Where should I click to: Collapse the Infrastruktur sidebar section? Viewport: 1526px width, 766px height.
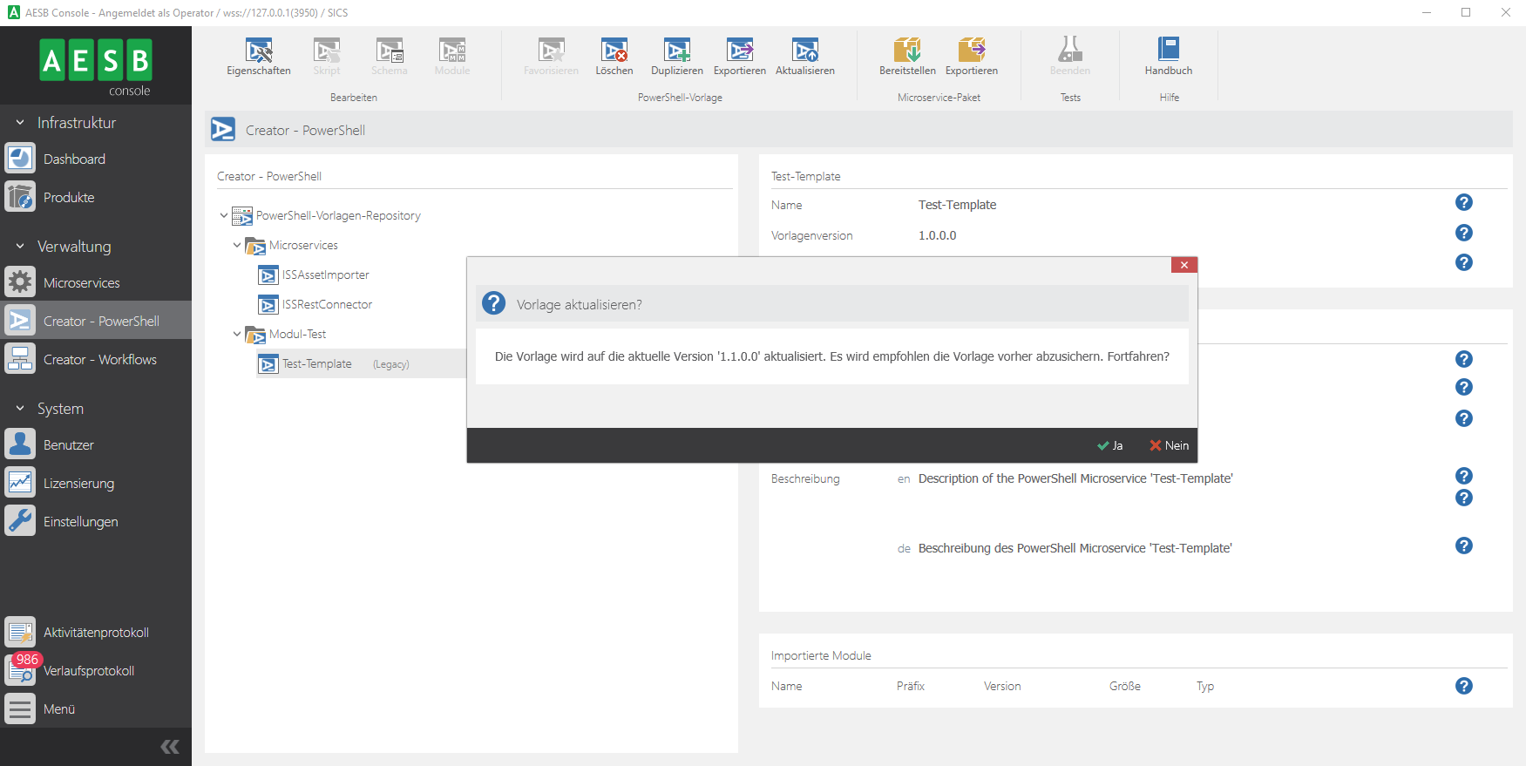(20, 123)
